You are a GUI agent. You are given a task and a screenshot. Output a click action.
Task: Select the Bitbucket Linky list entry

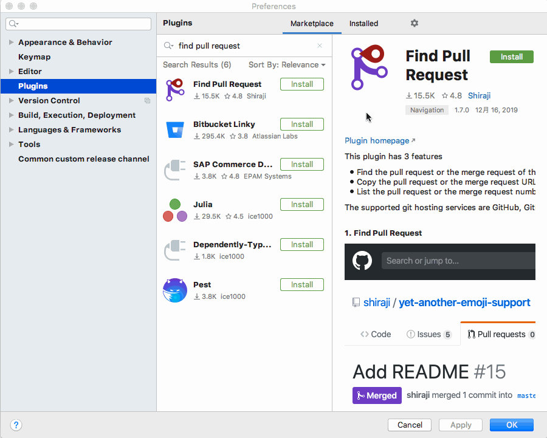[244, 130]
